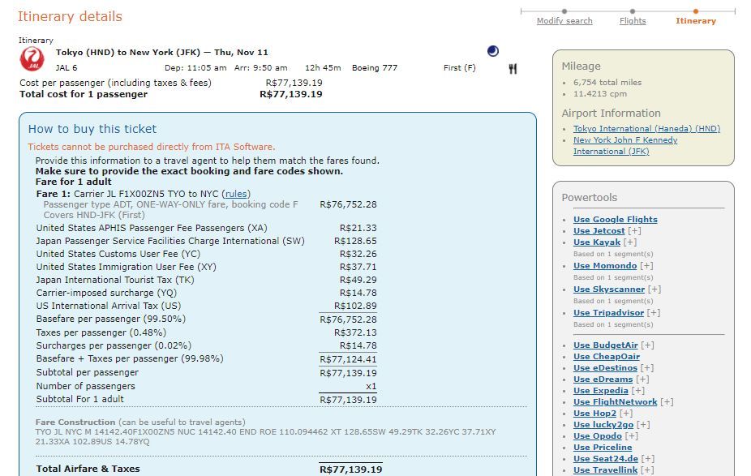
Task: Click US International Arrival Tax (US) row
Action: tap(207, 306)
